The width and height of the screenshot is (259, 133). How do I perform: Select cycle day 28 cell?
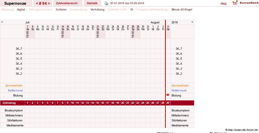pos(163,103)
